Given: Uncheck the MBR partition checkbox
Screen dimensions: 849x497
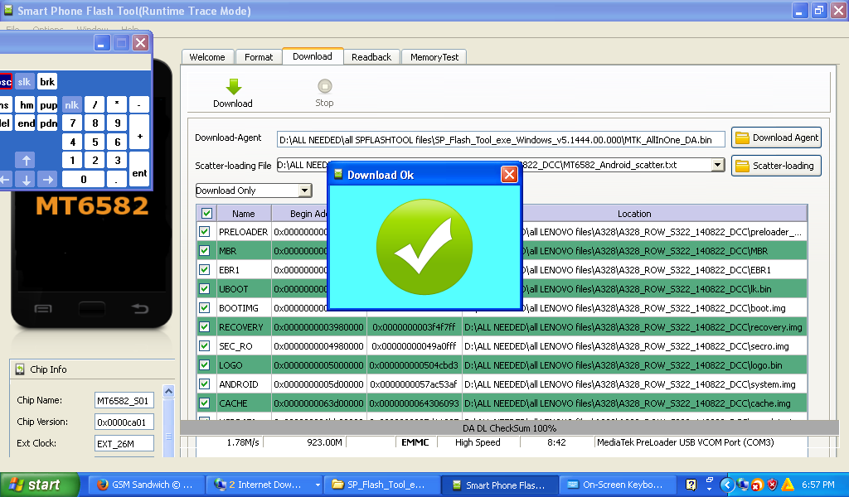Looking at the screenshot, I should (x=205, y=250).
